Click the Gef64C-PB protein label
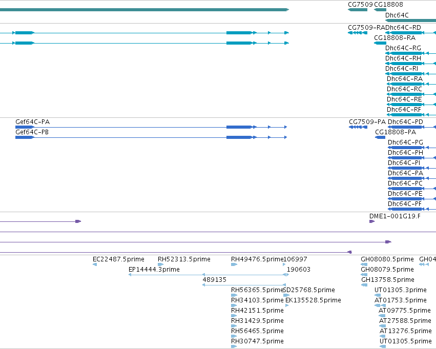This screenshot has width=436, height=349. (x=32, y=132)
